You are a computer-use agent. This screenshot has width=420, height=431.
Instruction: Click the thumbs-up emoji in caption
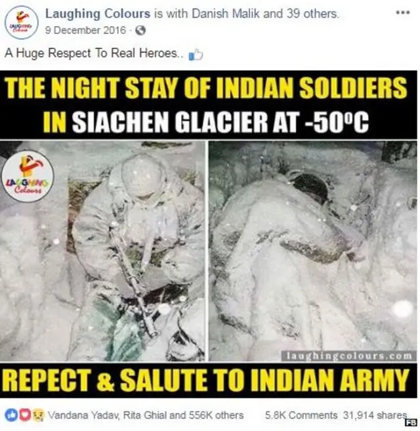coord(196,54)
